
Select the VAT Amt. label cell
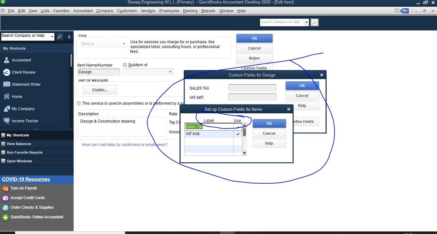[209, 134]
